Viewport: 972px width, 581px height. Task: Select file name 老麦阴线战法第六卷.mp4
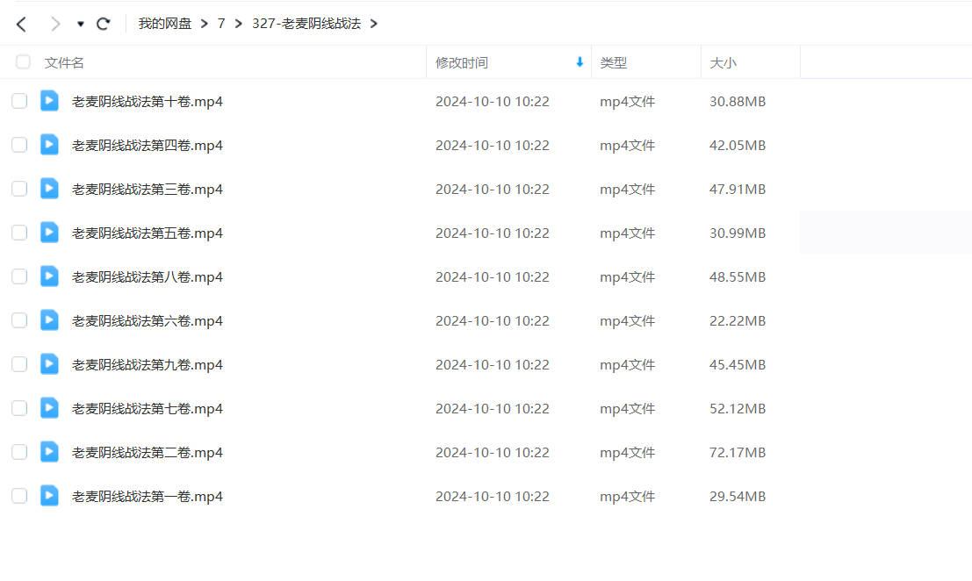[x=148, y=321]
